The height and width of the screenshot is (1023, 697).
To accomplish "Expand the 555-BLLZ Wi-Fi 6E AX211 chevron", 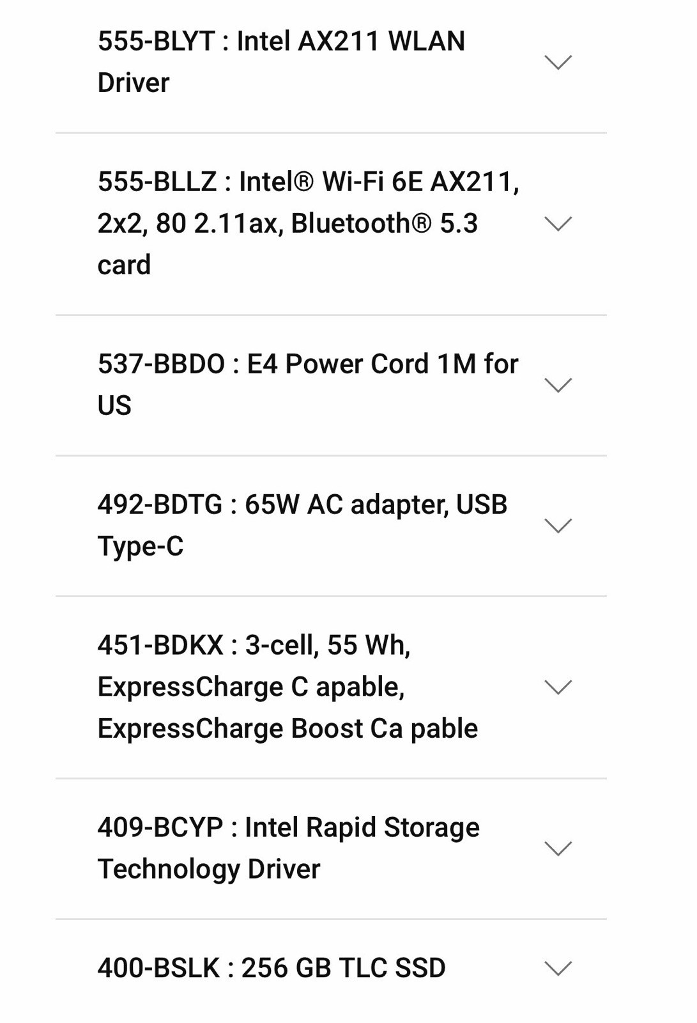I will point(558,224).
